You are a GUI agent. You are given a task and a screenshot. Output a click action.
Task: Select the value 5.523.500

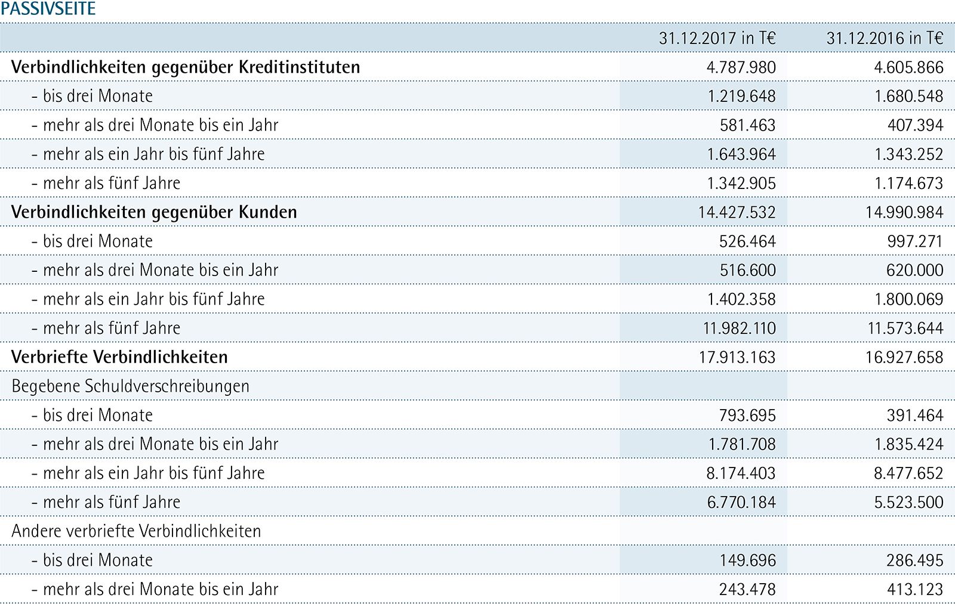point(908,502)
